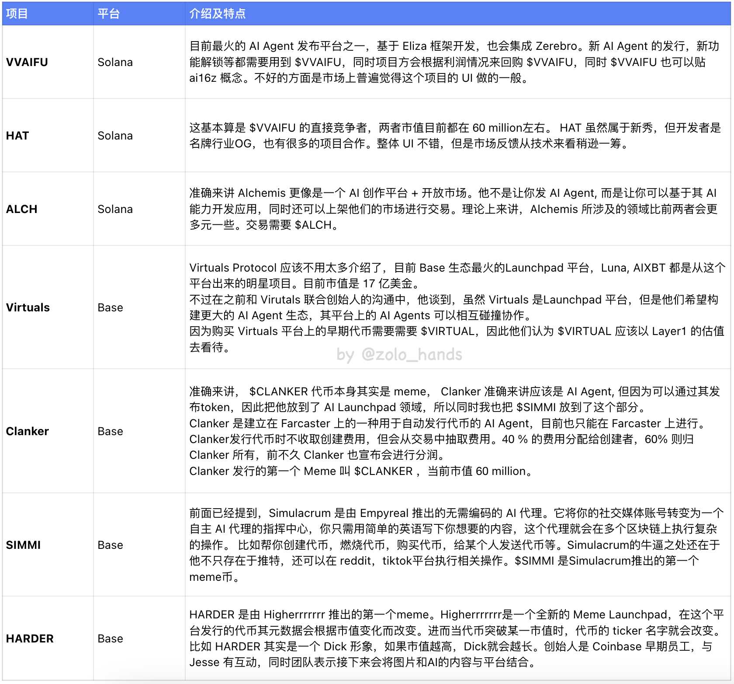This screenshot has height=684, width=734.
Task: Select the SIMMI project name cell
Action: 23,545
